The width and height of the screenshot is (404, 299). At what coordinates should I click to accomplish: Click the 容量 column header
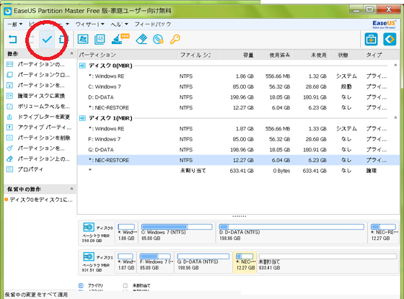pos(237,55)
